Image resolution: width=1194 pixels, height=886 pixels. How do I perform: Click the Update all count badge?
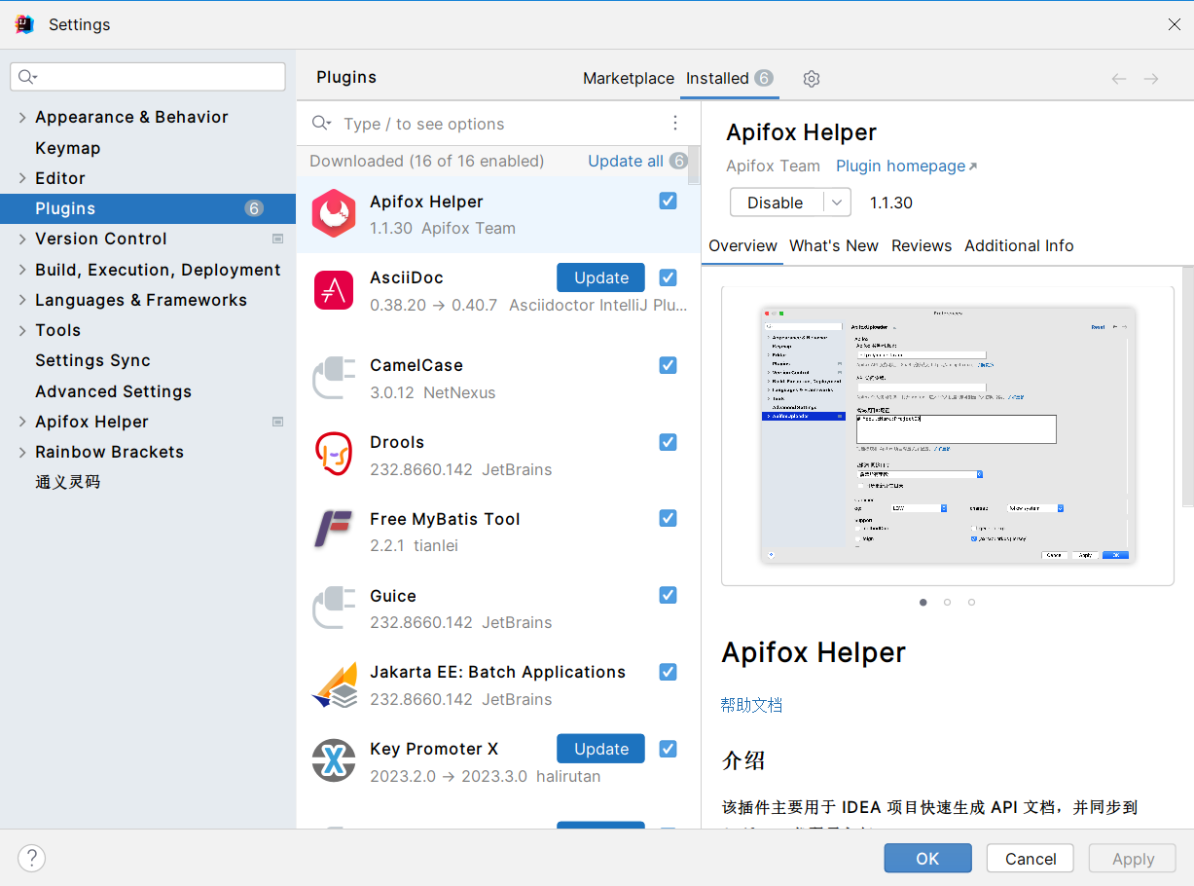click(678, 161)
